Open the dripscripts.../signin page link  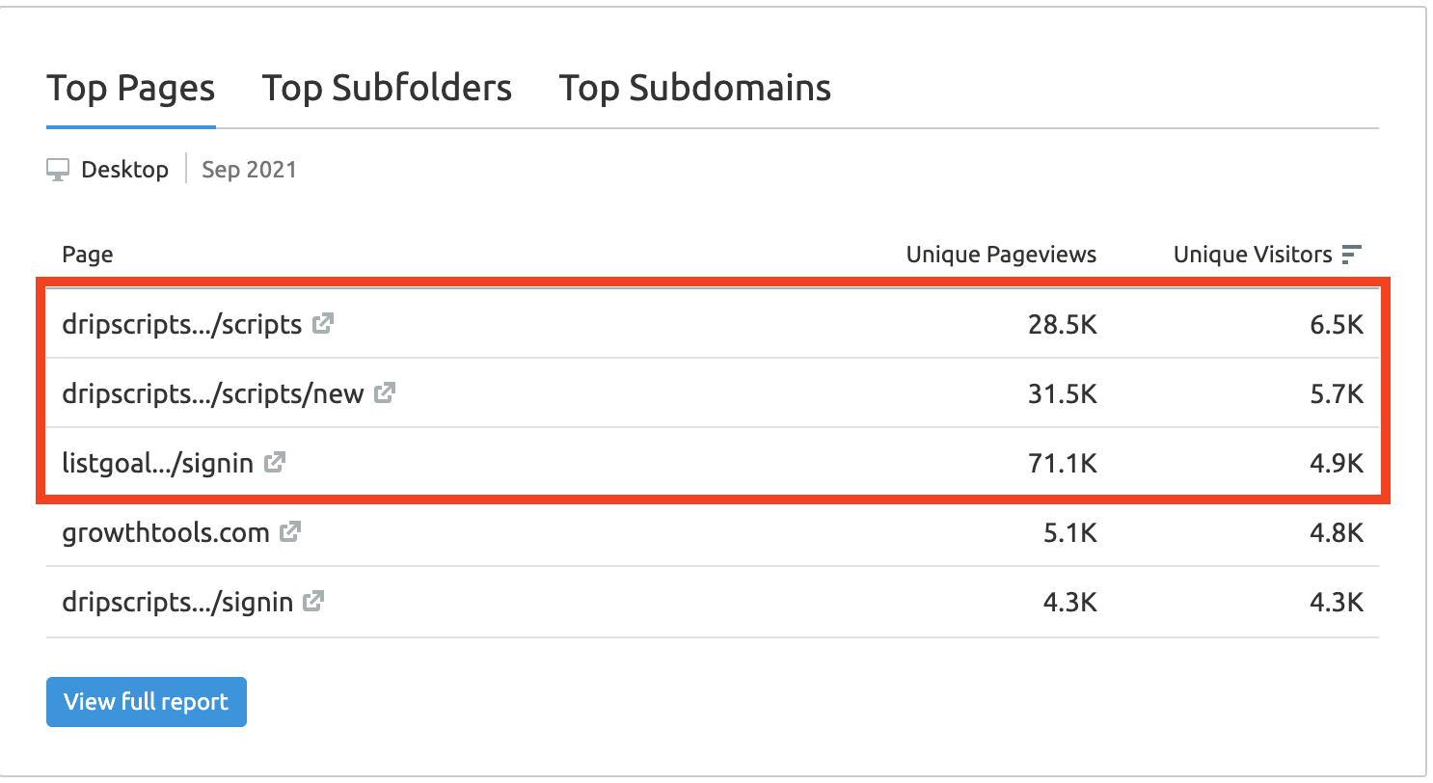(x=176, y=602)
